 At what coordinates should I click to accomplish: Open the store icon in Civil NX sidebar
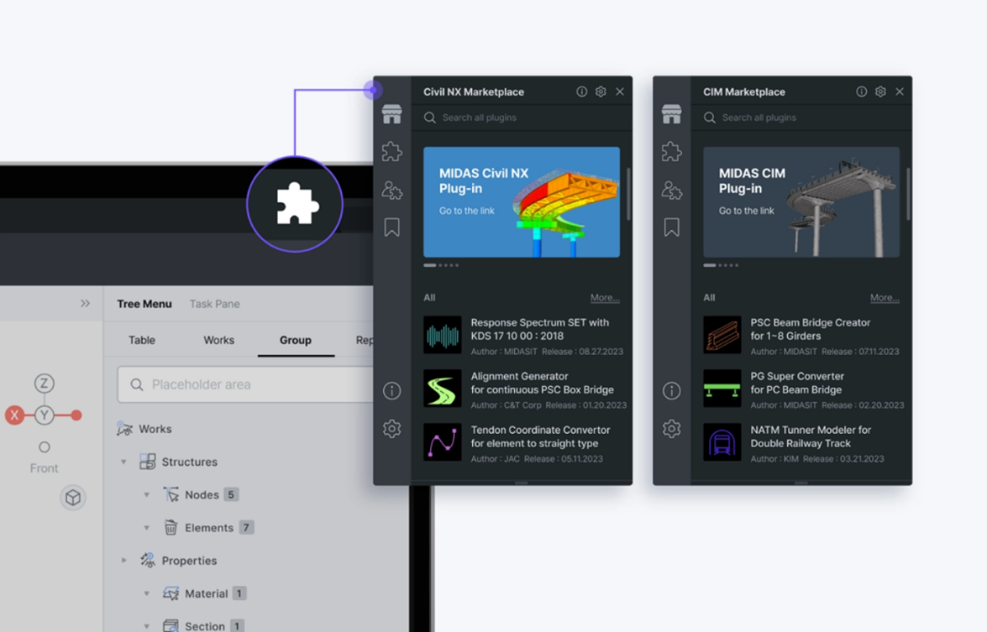pyautogui.click(x=391, y=114)
